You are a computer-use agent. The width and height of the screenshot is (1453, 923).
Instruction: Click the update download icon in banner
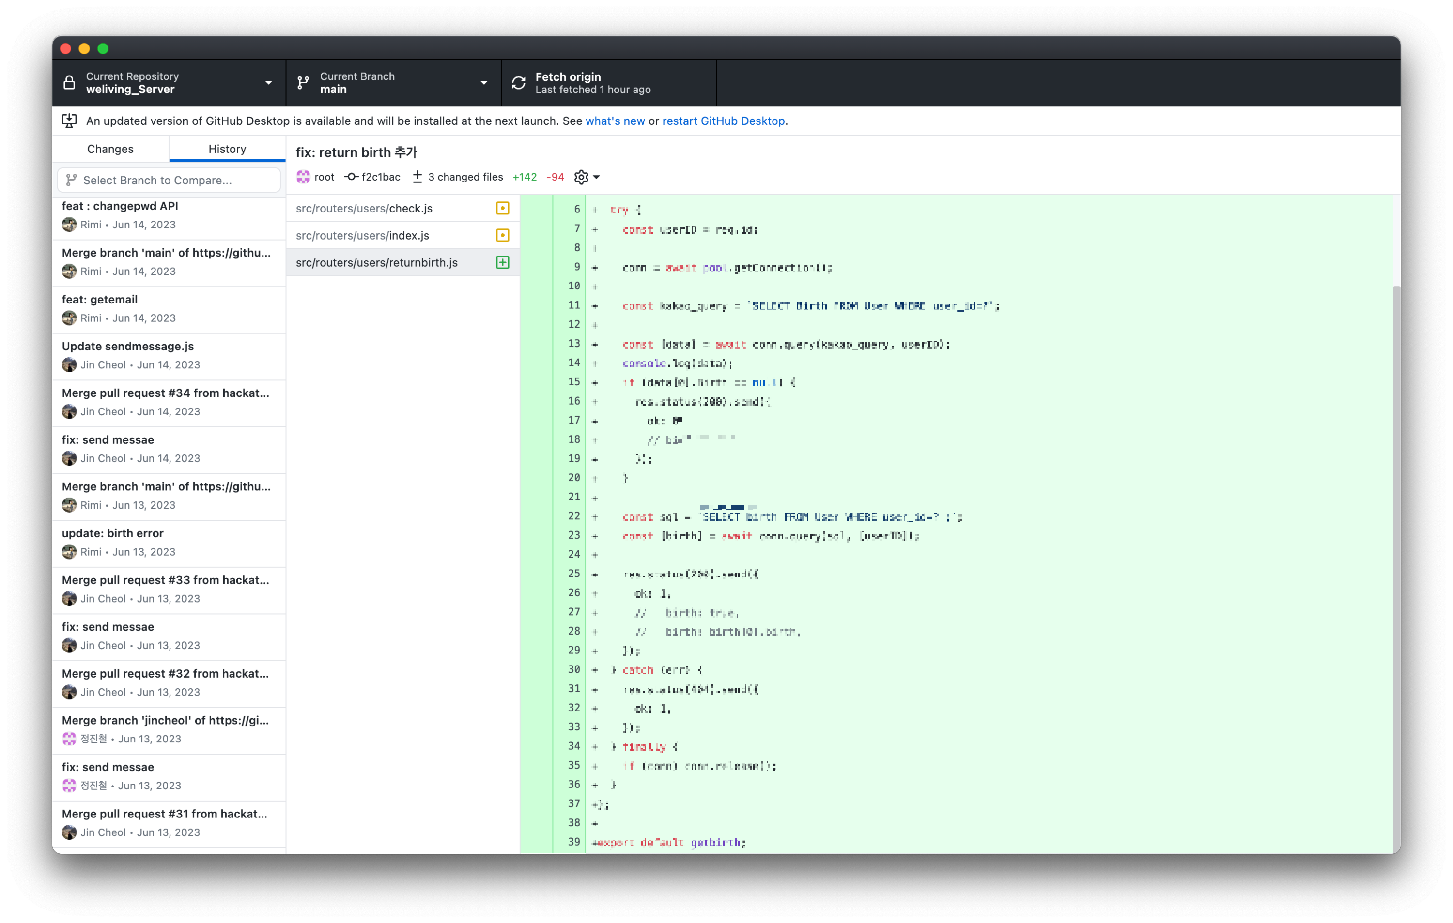[x=69, y=121]
